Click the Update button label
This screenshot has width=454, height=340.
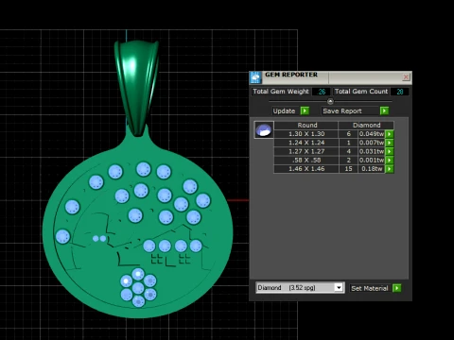[x=284, y=110]
